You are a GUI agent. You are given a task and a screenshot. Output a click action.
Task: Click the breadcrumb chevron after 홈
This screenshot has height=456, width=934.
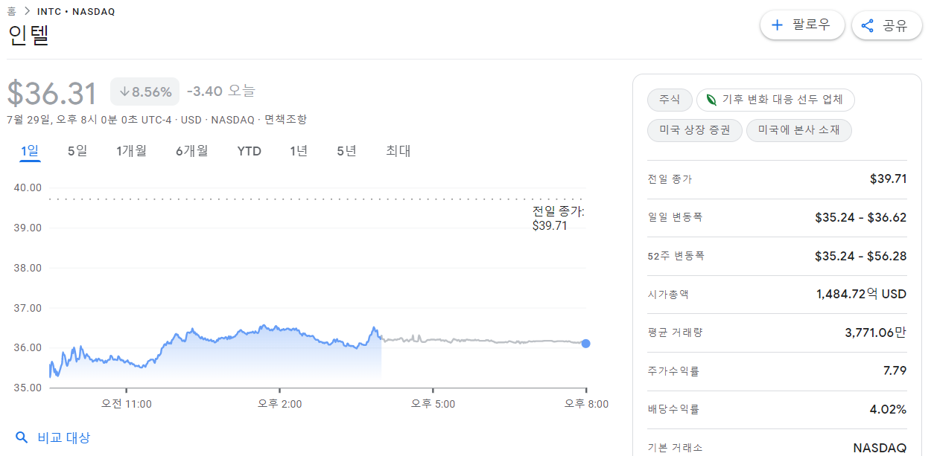pyautogui.click(x=28, y=11)
